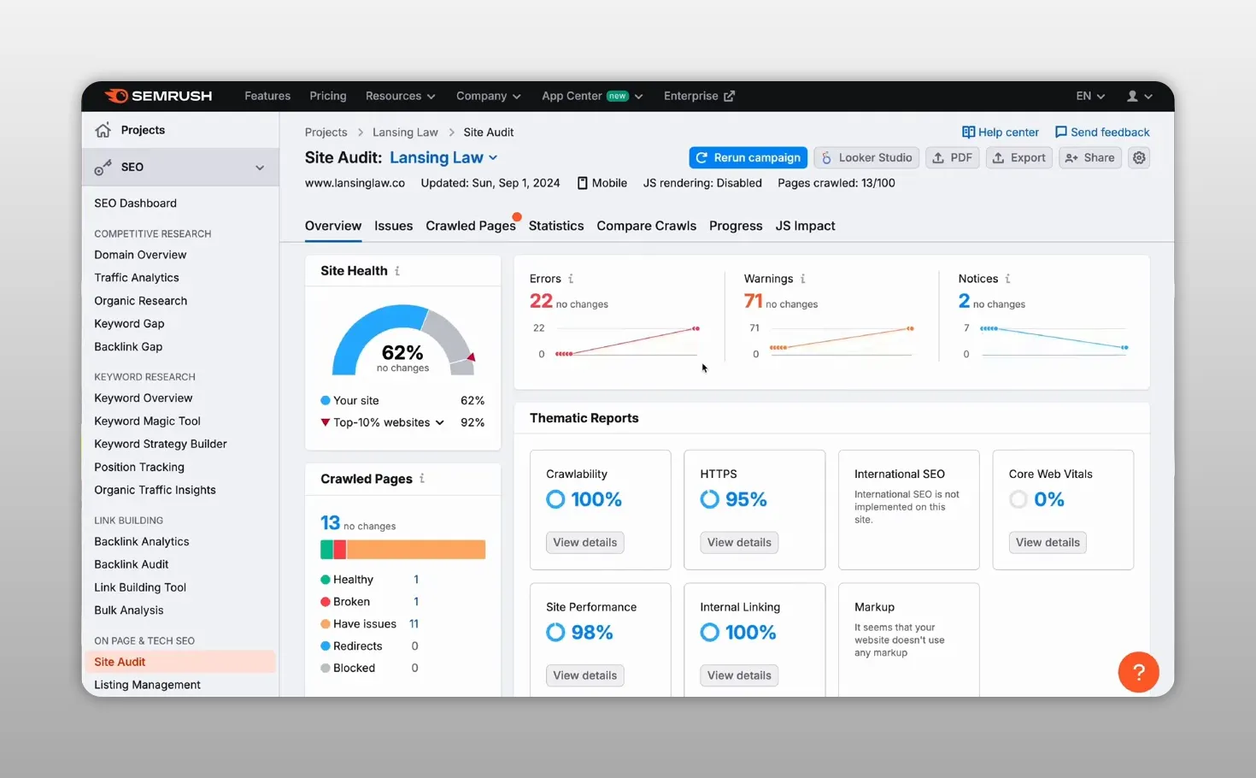Expand the App Center menu
Image resolution: width=1256 pixels, height=778 pixels.
point(592,97)
